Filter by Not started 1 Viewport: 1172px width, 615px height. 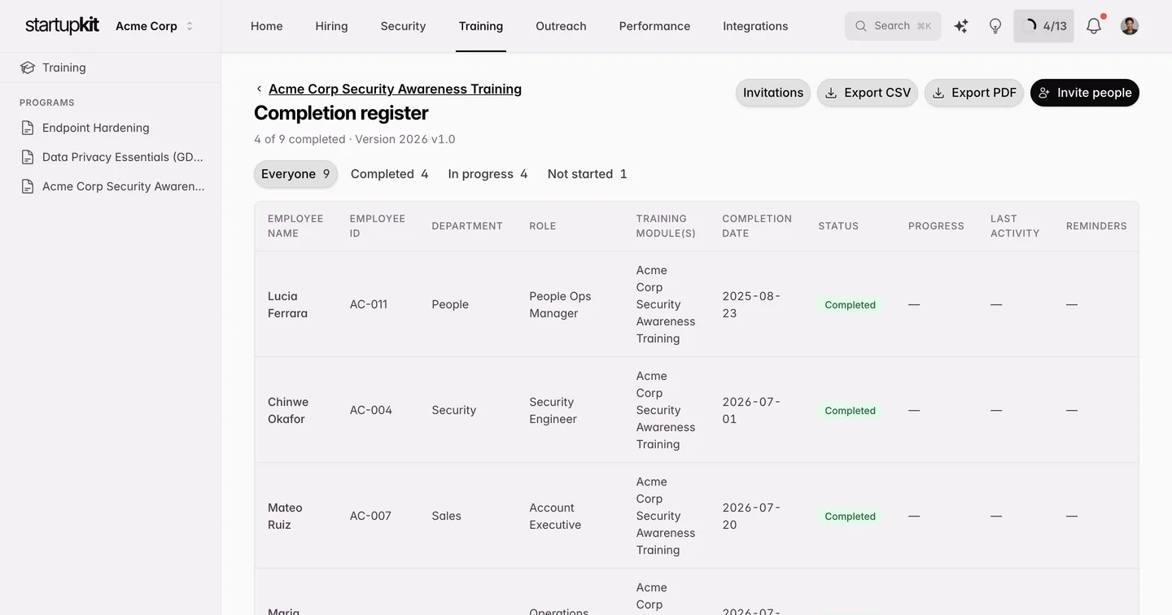click(x=587, y=174)
